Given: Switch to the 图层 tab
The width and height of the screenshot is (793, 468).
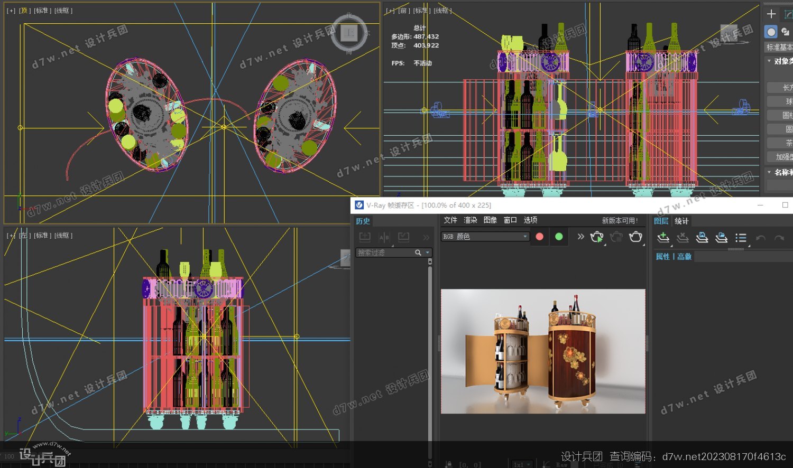Looking at the screenshot, I should coord(661,221).
